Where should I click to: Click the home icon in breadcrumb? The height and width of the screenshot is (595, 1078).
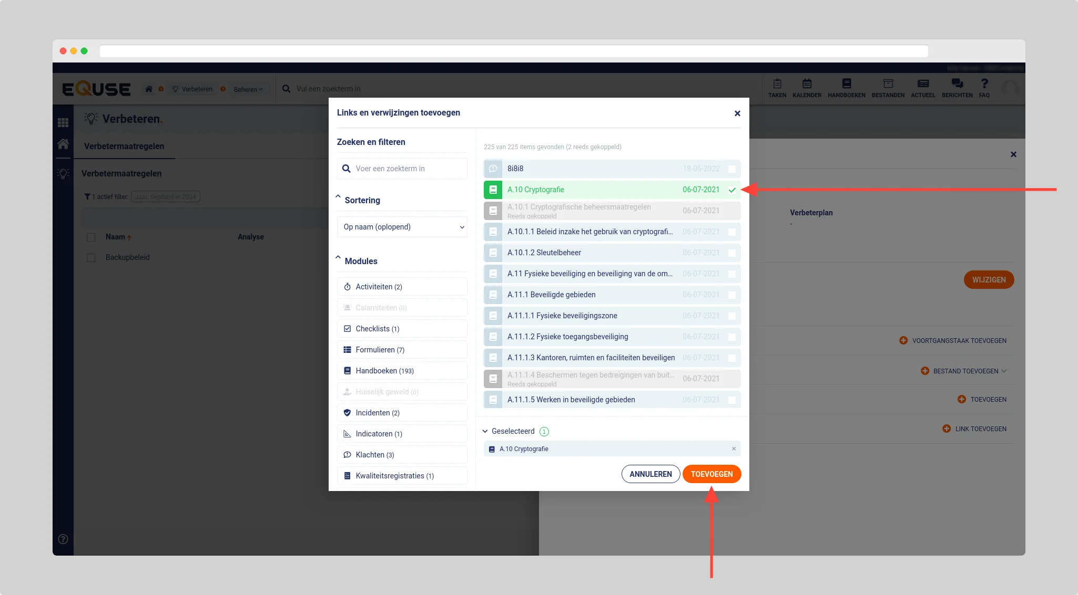(x=149, y=89)
